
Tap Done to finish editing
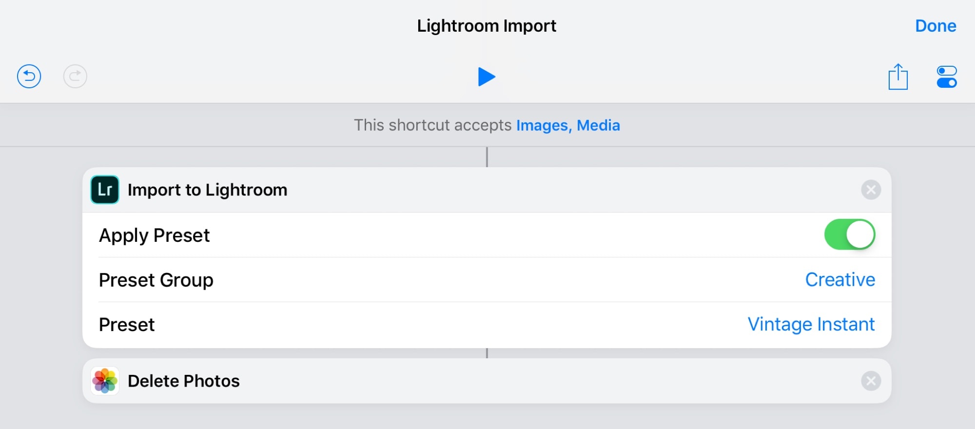pos(936,26)
